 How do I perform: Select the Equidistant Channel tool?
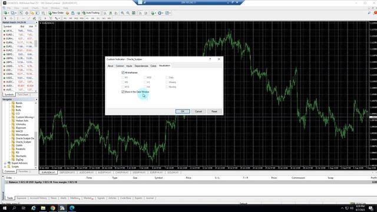[34, 18]
